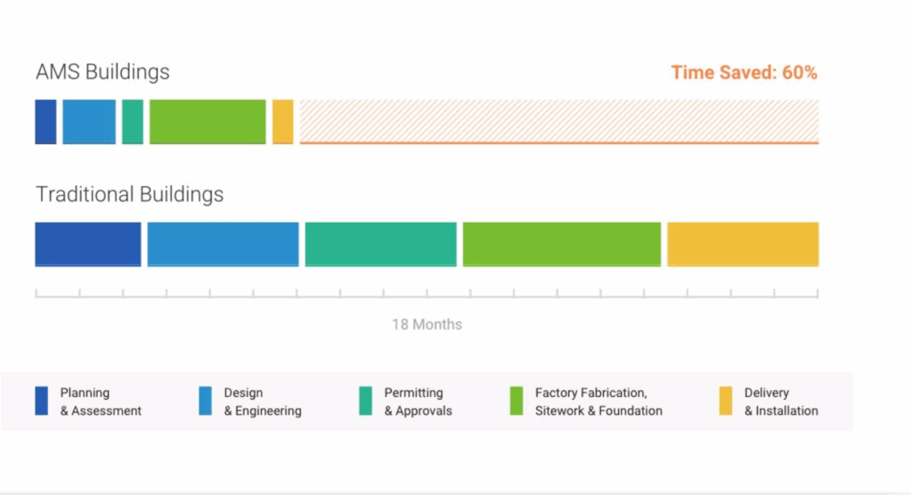This screenshot has width=912, height=495.
Task: Select the teal permitting bar under Traditional Buildings
Action: tap(380, 244)
